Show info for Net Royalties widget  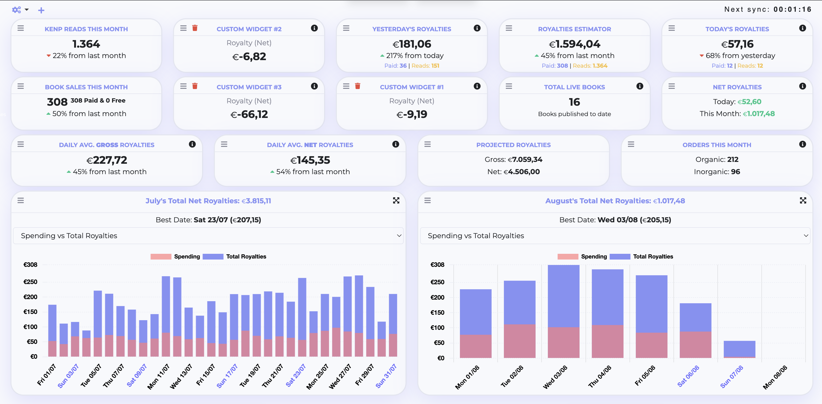pyautogui.click(x=802, y=86)
